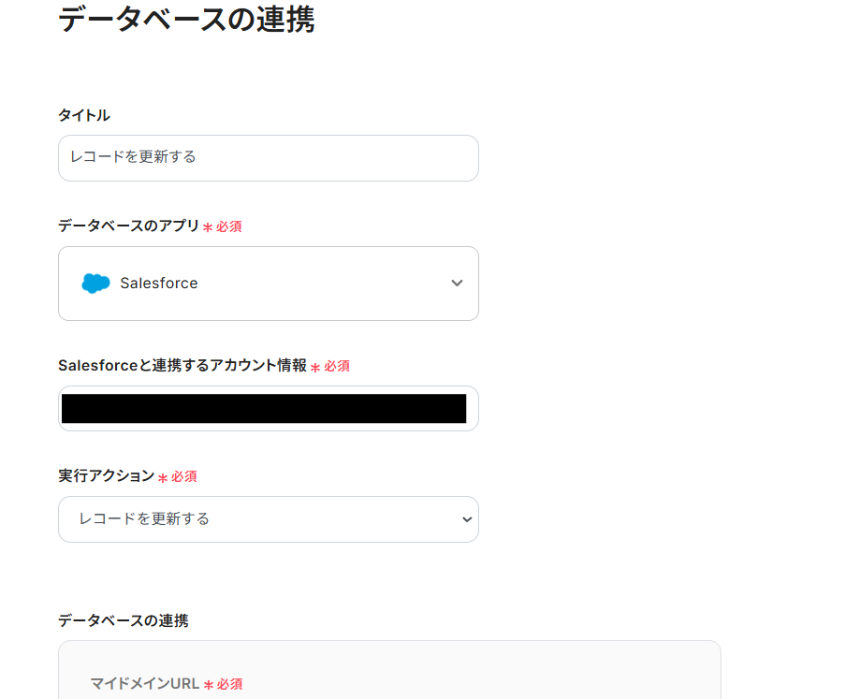Click the Salesforceと連携するアカウント情報 label
The image size is (845, 699).
tap(182, 365)
